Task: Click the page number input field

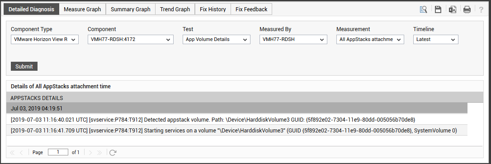Action: pyautogui.click(x=58, y=152)
